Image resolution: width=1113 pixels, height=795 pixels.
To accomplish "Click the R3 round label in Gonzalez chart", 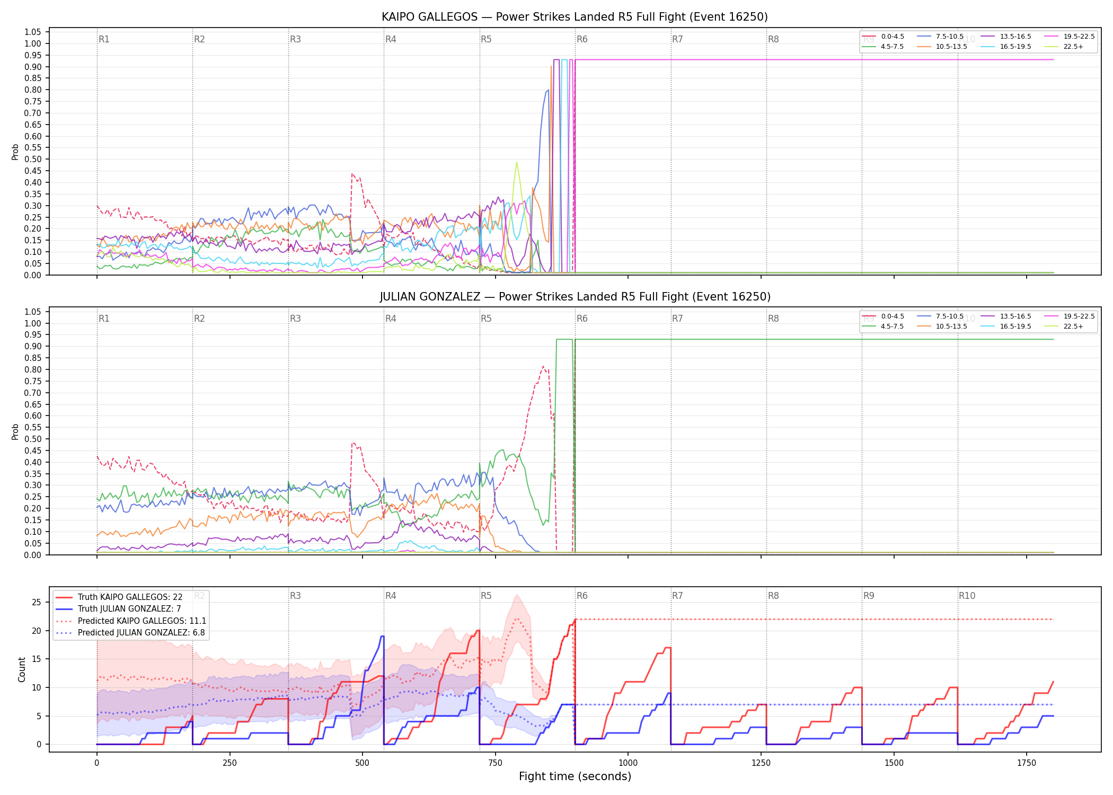I will [295, 319].
